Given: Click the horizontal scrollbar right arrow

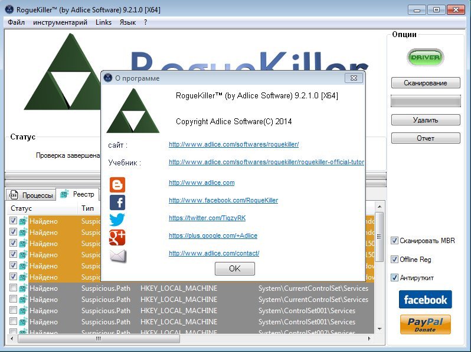Looking at the screenshot, I should 369,339.
